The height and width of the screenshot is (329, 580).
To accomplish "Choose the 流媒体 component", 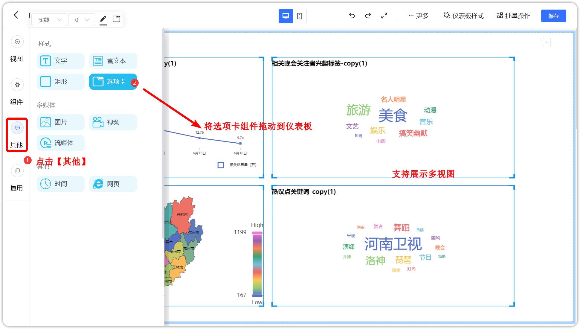I will coord(60,143).
